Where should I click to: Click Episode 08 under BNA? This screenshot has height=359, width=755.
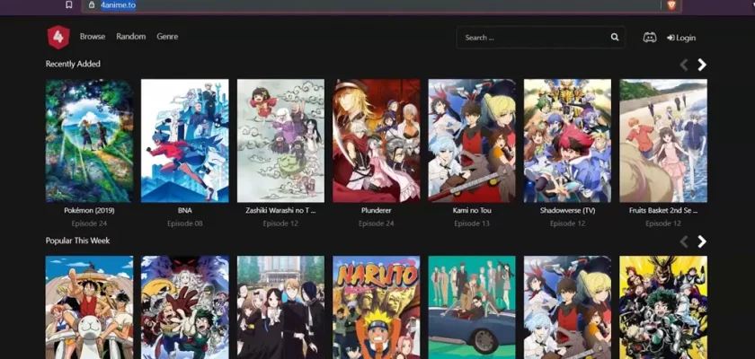tap(185, 223)
